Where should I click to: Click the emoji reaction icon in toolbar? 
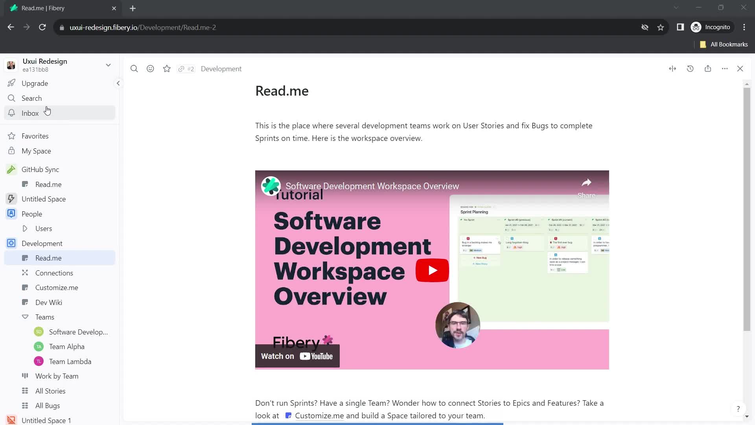[150, 68]
